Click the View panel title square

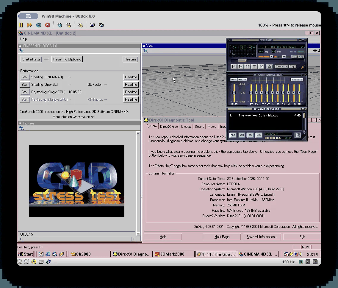point(144,46)
